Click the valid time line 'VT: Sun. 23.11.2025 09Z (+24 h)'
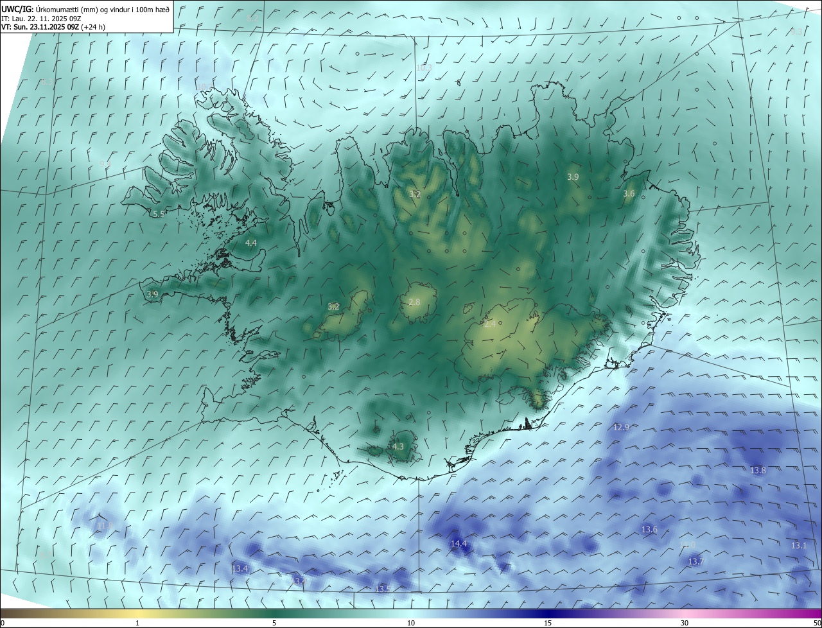822x628 pixels. pos(53,27)
